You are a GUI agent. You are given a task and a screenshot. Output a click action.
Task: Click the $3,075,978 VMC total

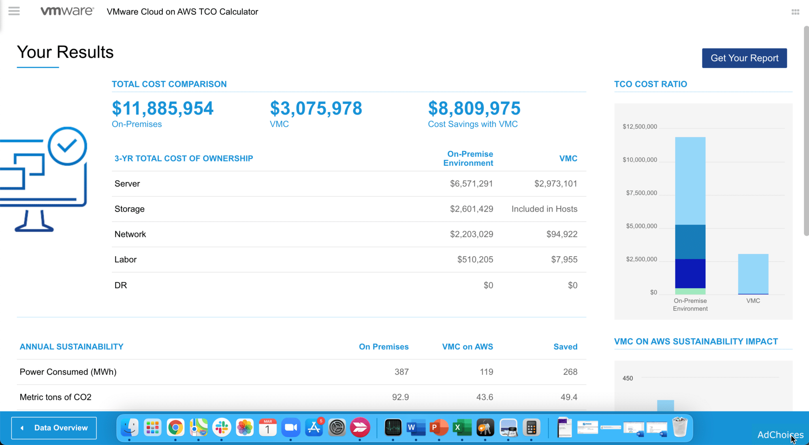pos(316,108)
